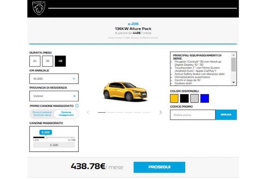Select 24 months duration
The height and width of the screenshot is (179, 266).
(x=35, y=61)
